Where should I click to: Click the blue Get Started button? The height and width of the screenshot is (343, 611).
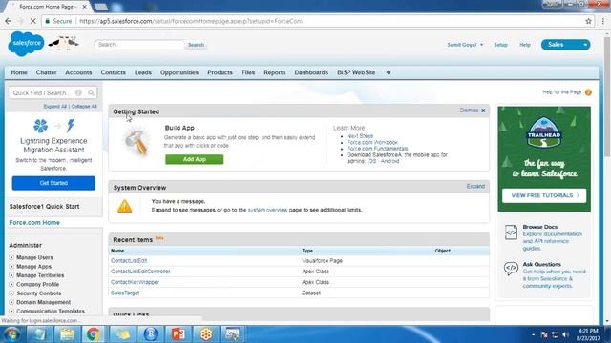[53, 183]
